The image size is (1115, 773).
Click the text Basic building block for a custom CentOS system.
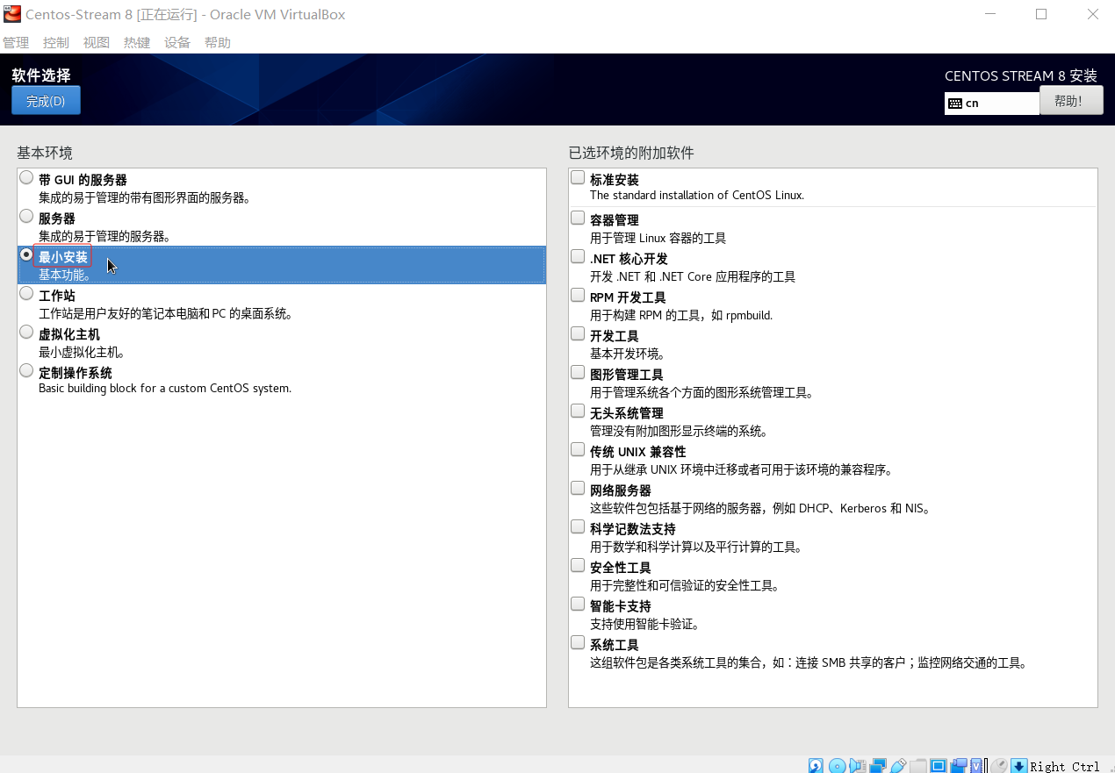tap(165, 388)
